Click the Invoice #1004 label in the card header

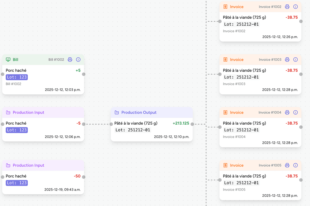tap(270, 112)
